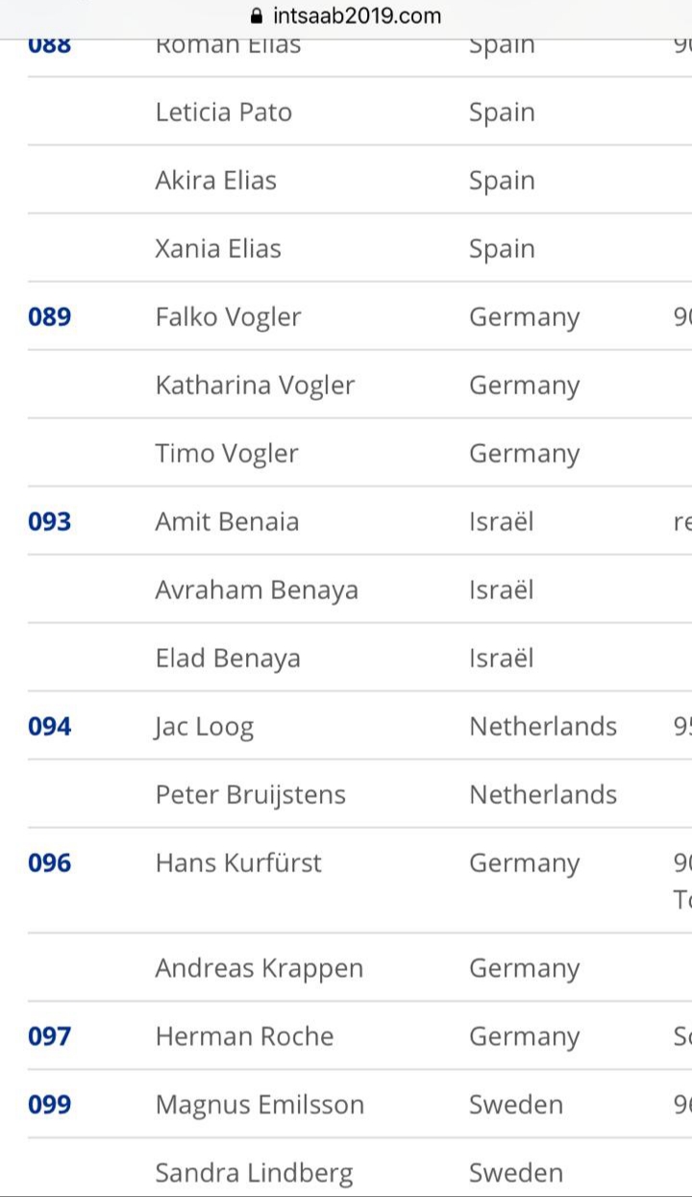The width and height of the screenshot is (692, 1197).
Task: Click the name Magnus Emilsson
Action: [259, 1105]
